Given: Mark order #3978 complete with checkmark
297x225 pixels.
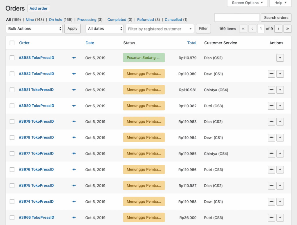Looking at the screenshot, I should pyautogui.click(x=280, y=137).
